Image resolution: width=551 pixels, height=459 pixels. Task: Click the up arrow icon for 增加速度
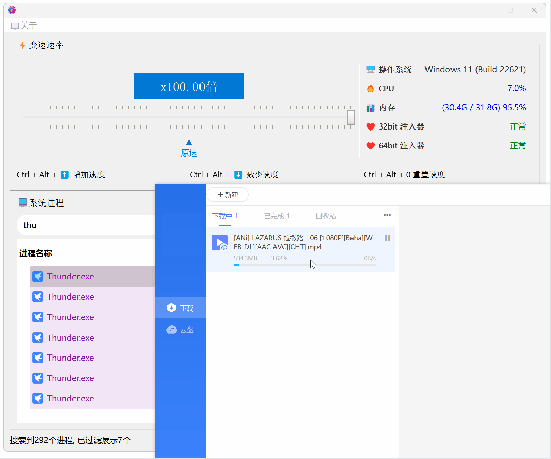[65, 174]
